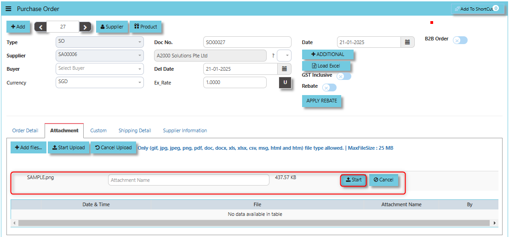Viewport: 509px width, 237px height.
Task: Open the Del Date calendar icon
Action: [x=284, y=69]
